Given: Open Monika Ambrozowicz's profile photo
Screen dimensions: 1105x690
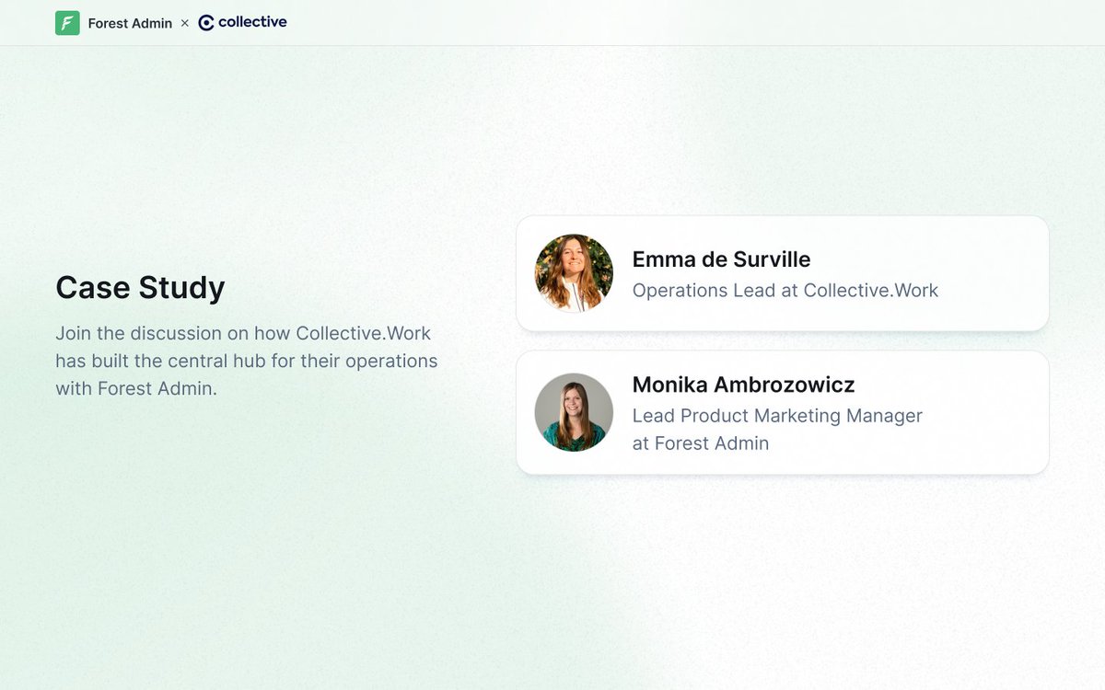Looking at the screenshot, I should [x=574, y=412].
